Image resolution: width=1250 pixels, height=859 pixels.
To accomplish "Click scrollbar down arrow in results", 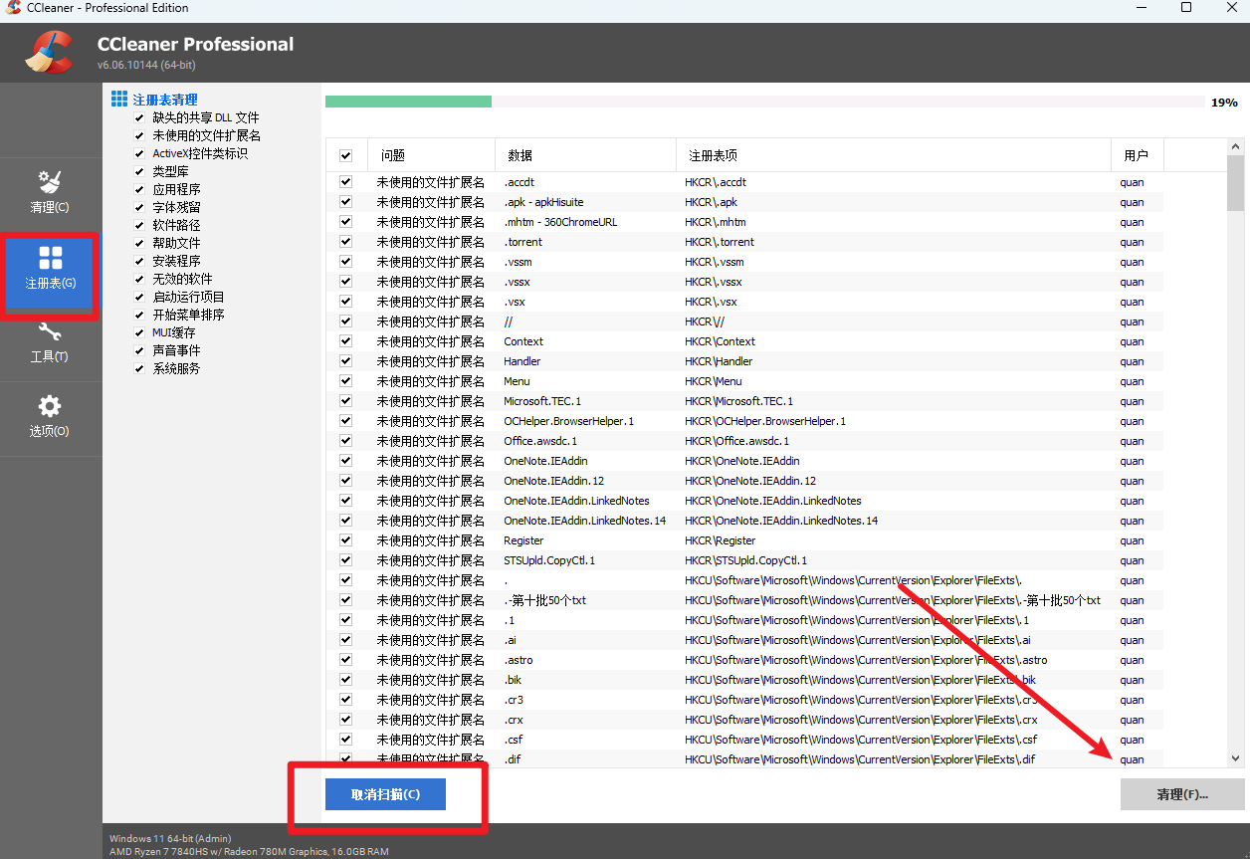I will click(1235, 758).
